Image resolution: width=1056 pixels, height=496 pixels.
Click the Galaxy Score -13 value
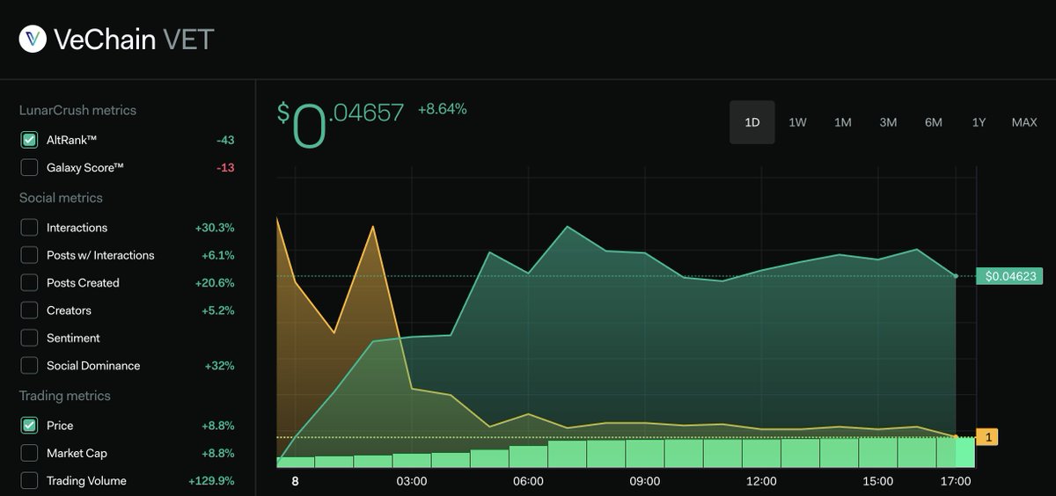coord(225,167)
